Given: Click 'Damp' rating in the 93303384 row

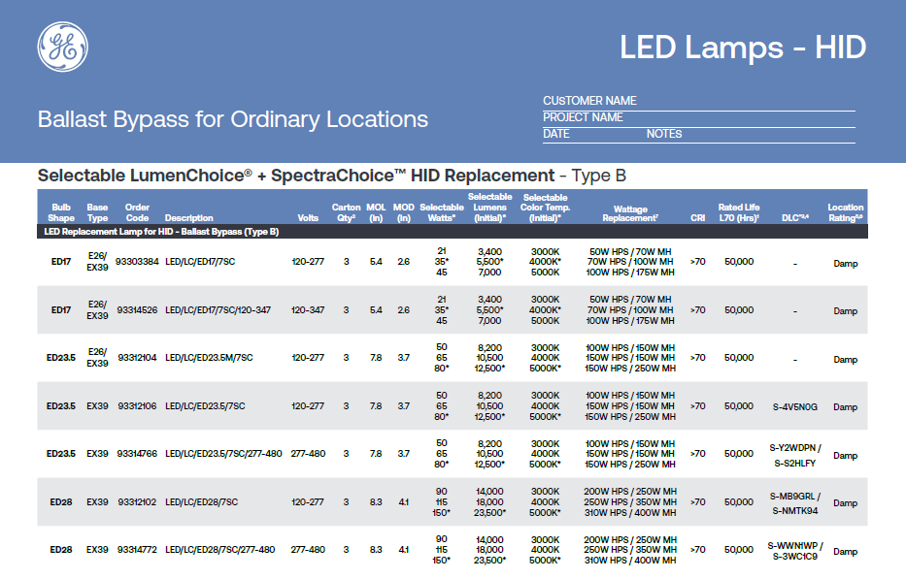Looking at the screenshot, I should [846, 264].
